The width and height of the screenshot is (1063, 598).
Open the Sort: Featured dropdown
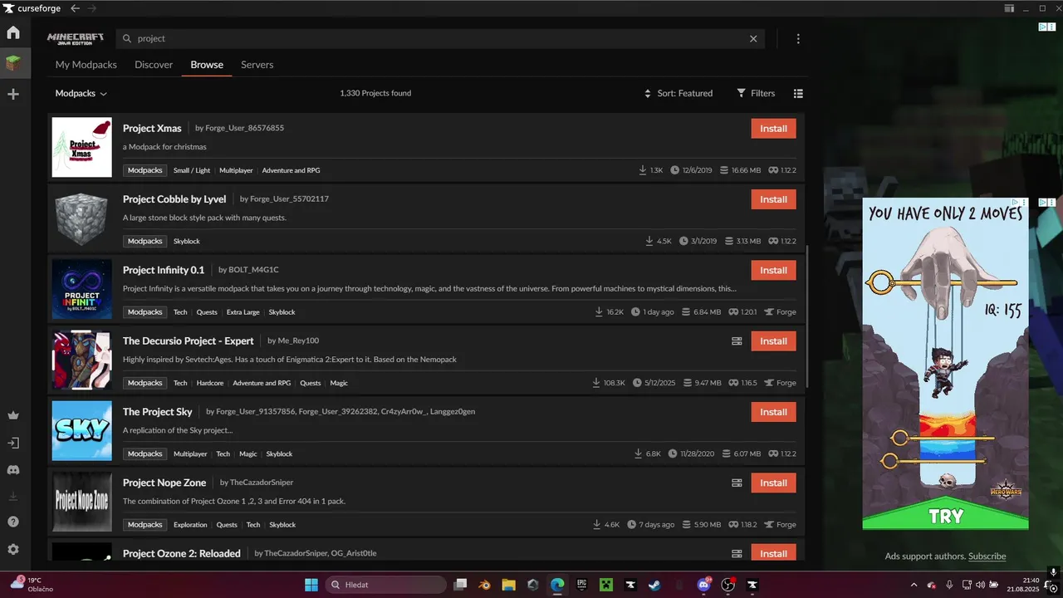(x=678, y=94)
